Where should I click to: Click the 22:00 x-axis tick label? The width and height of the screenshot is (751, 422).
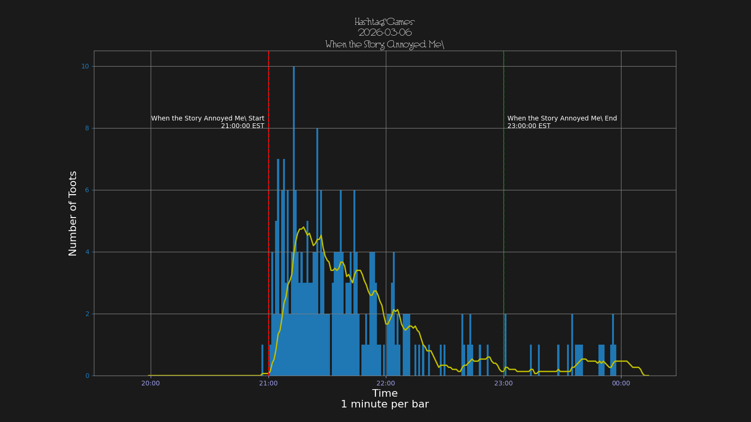click(x=386, y=383)
